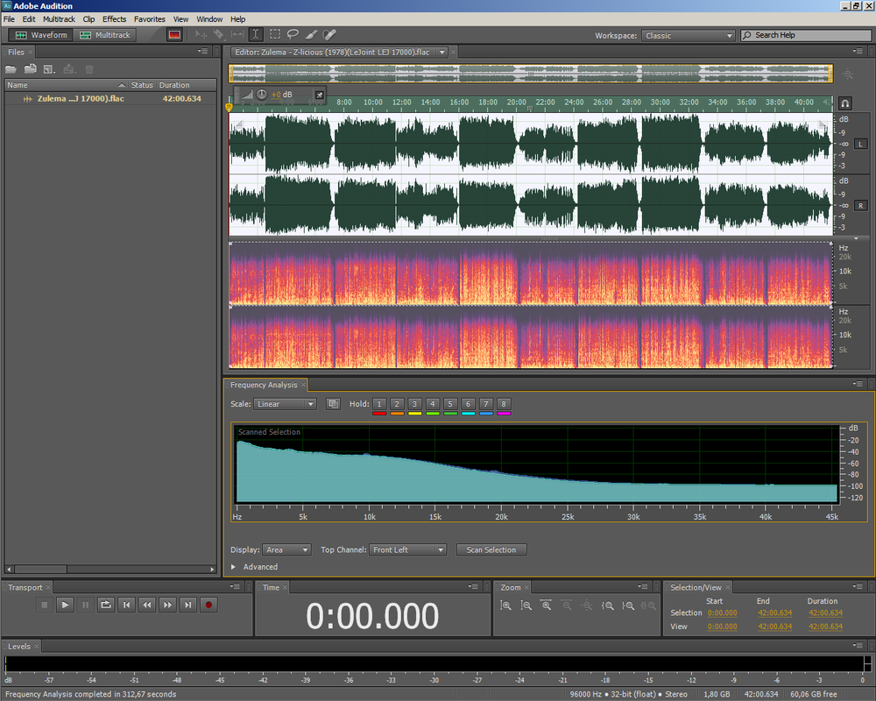Open the Effects menu
876x701 pixels.
pos(114,18)
